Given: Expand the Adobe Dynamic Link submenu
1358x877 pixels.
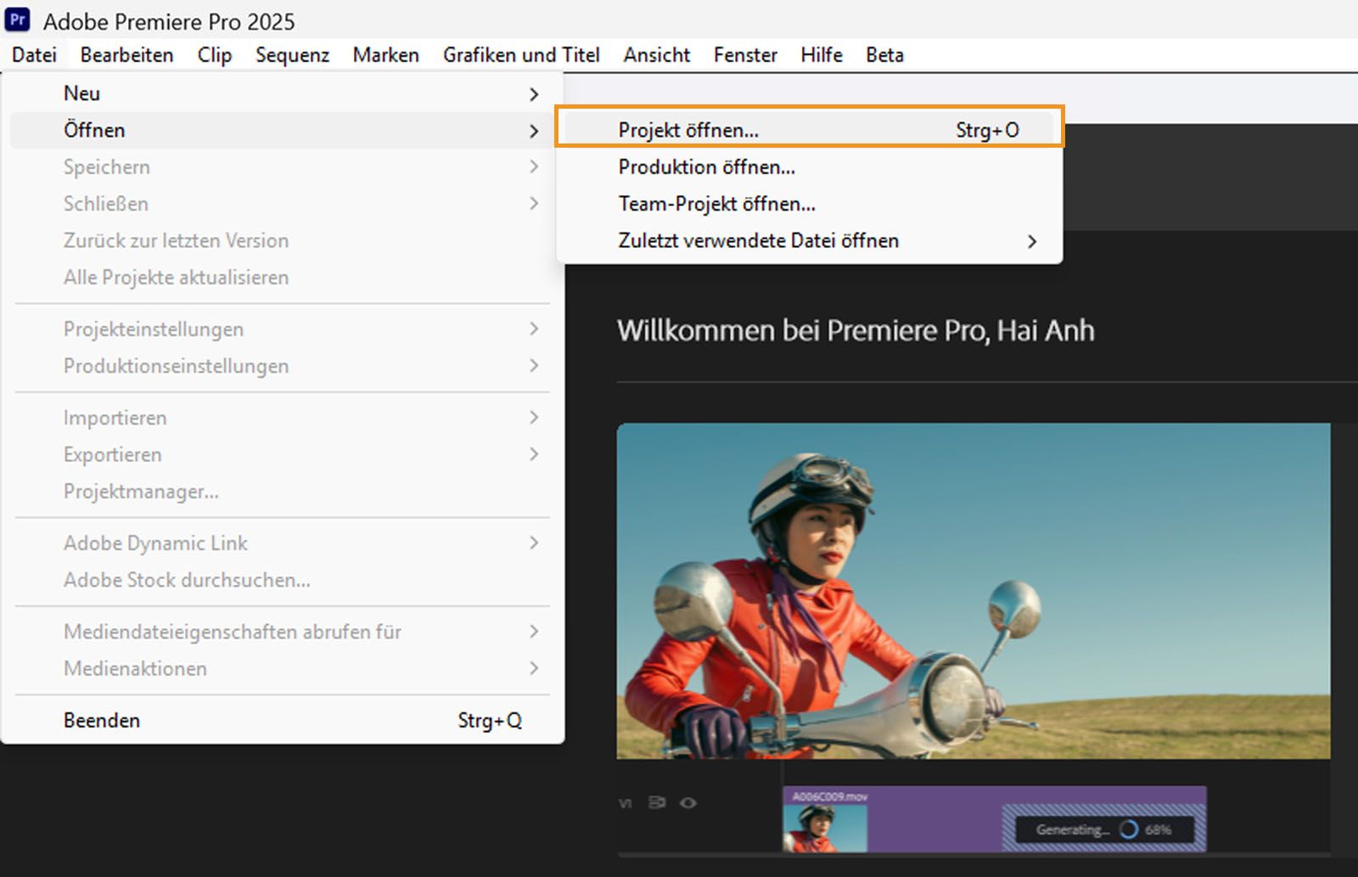Looking at the screenshot, I should (x=283, y=543).
